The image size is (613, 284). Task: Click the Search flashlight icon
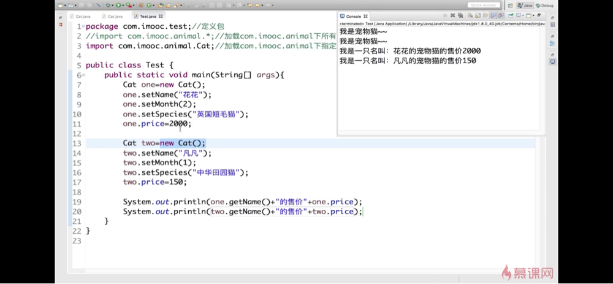(x=176, y=6)
